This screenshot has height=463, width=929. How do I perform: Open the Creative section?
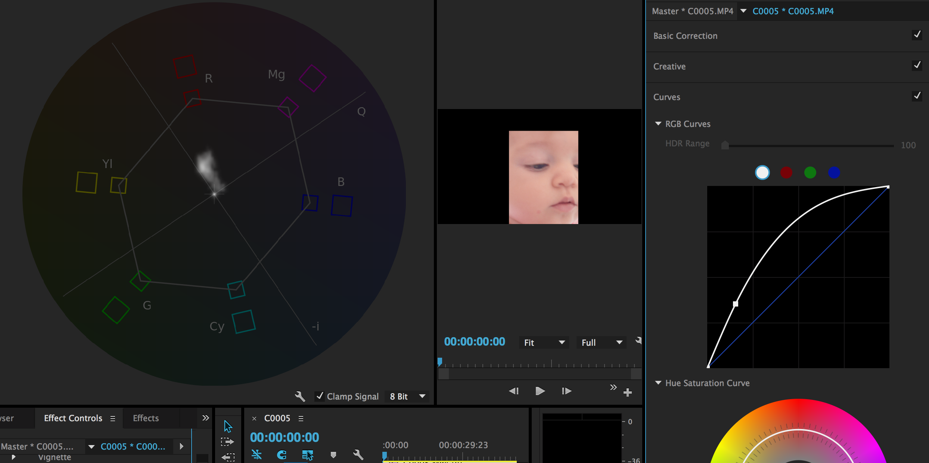coord(669,66)
